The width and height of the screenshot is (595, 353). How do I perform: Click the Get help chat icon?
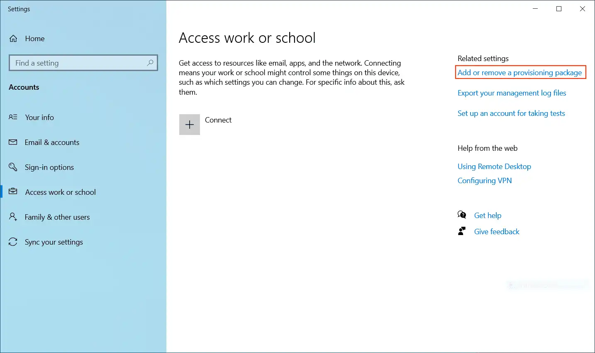[x=462, y=215]
